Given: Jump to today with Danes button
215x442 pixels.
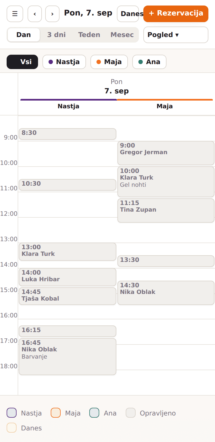Looking at the screenshot, I should pyautogui.click(x=128, y=14).
